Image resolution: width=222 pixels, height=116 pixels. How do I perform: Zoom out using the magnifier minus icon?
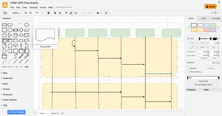pyautogui.click(x=31, y=13)
